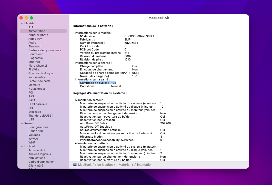Open the Stockage sidebar item
Screen dimensions: 272x185
(x=35, y=112)
